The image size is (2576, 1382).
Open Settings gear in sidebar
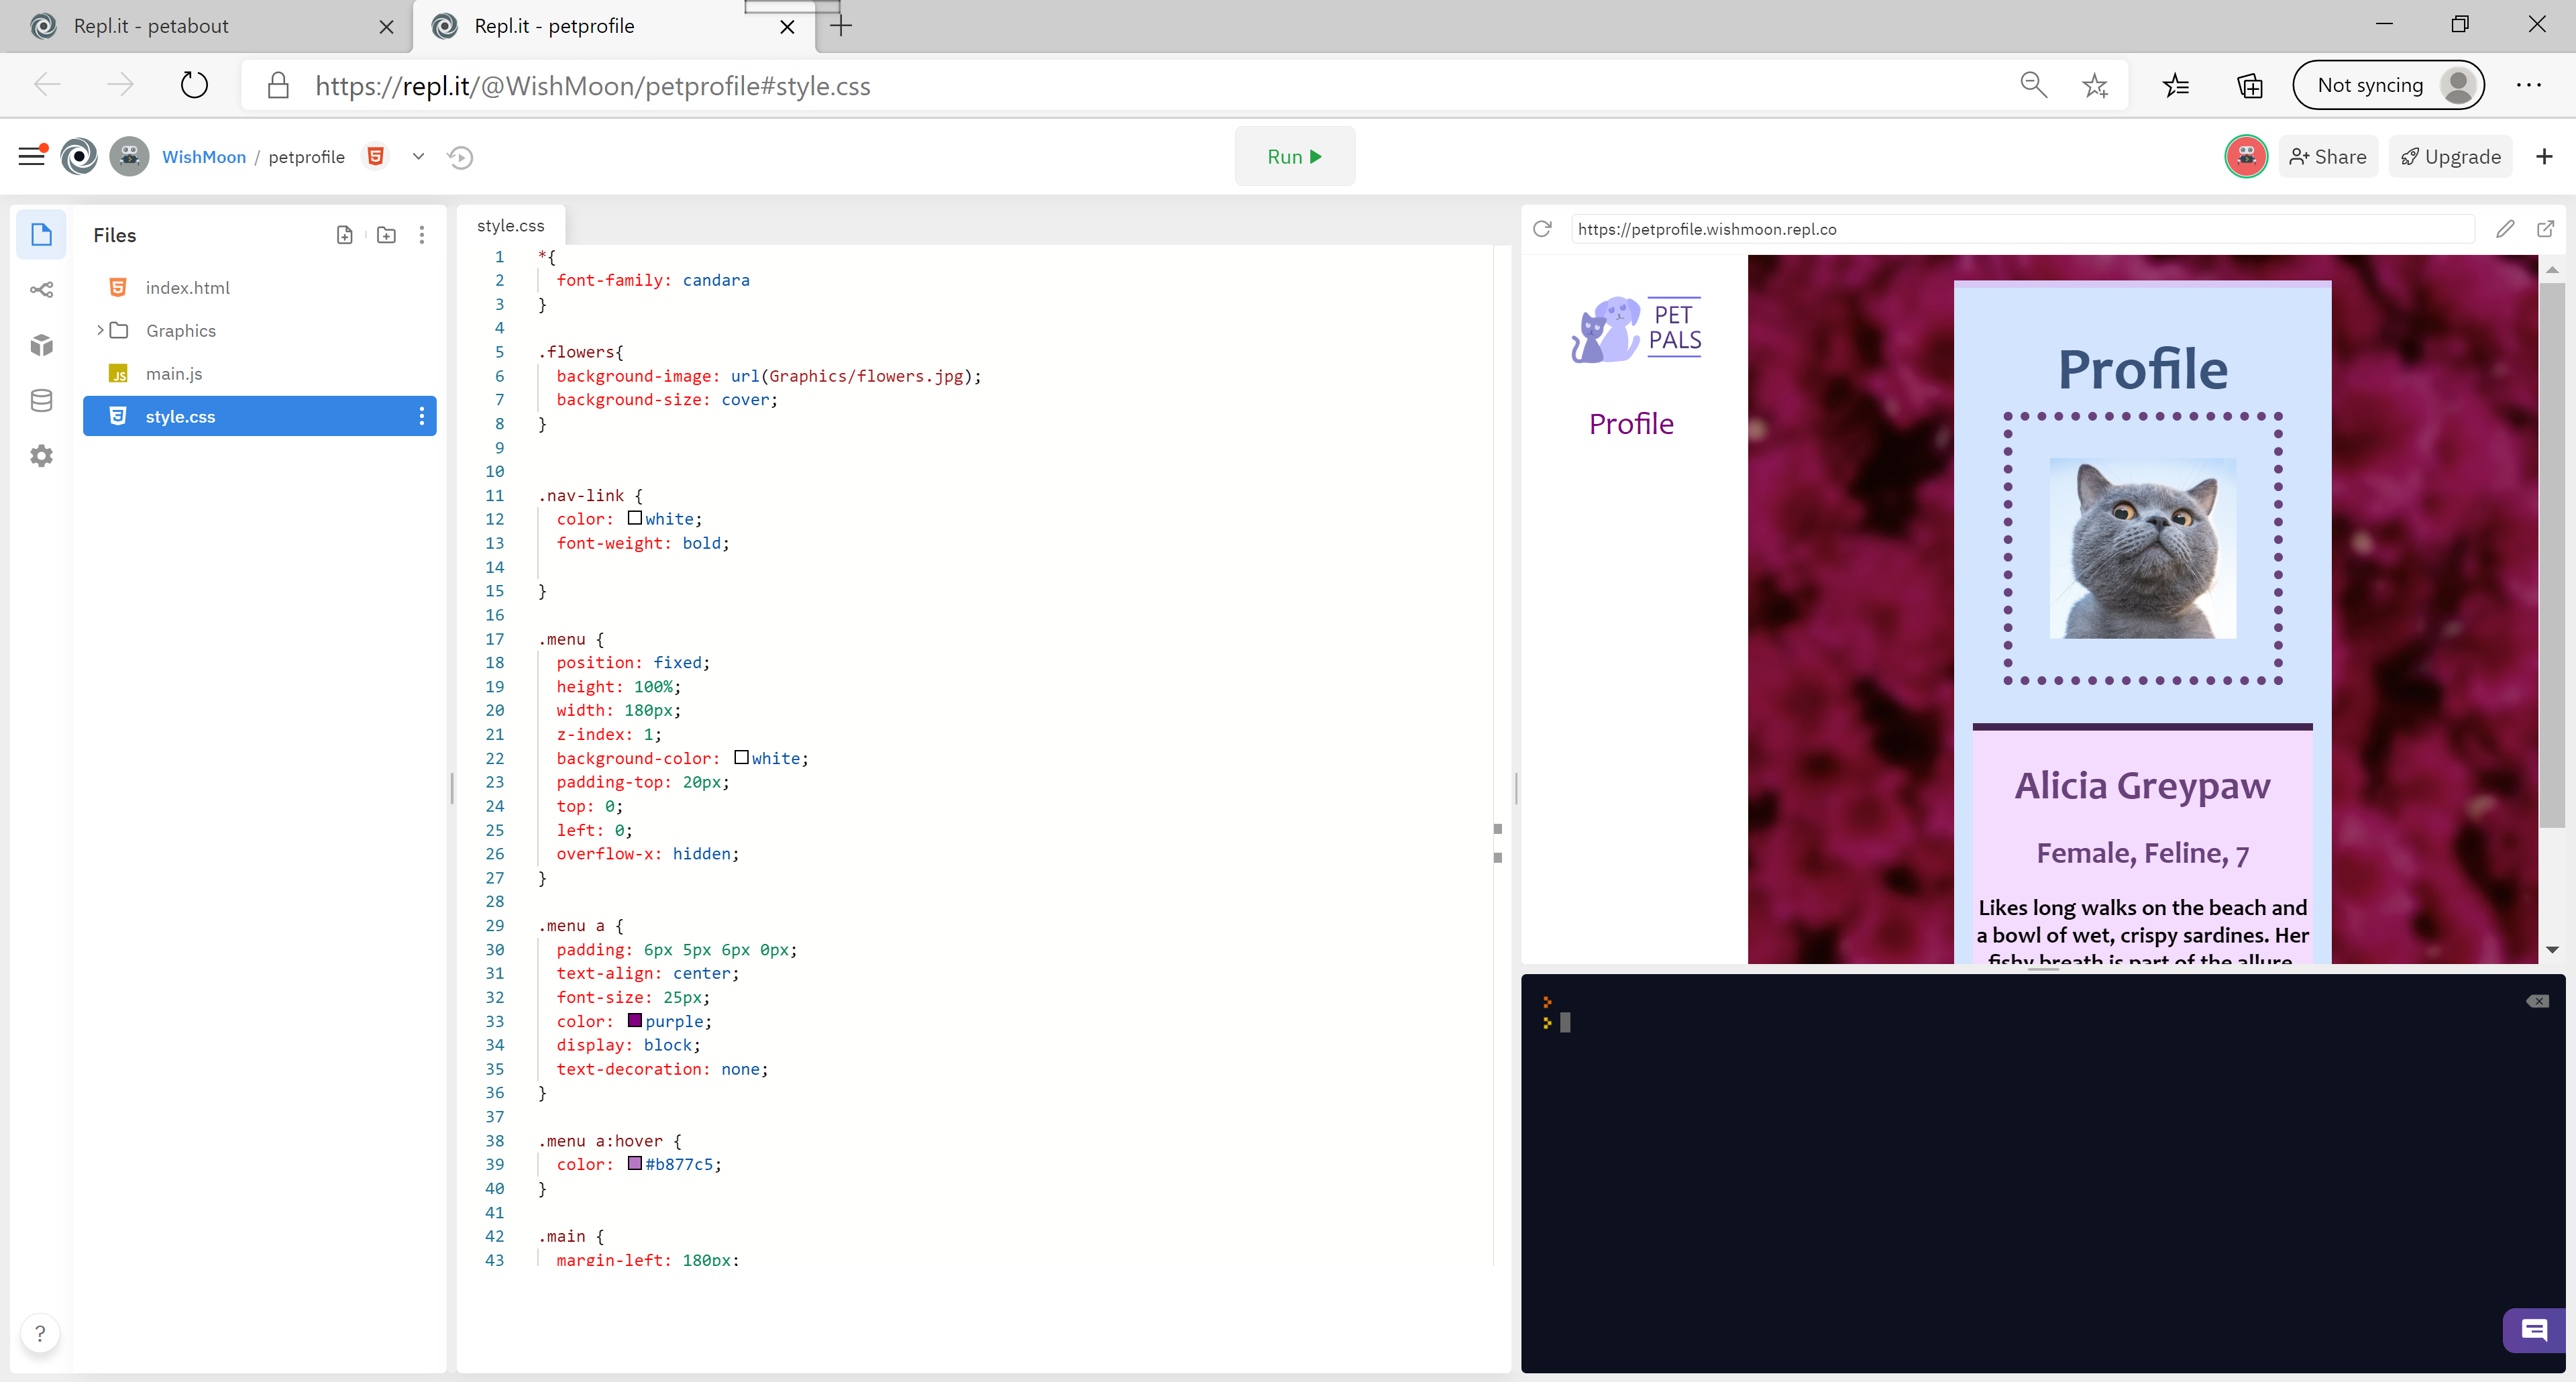coord(41,456)
